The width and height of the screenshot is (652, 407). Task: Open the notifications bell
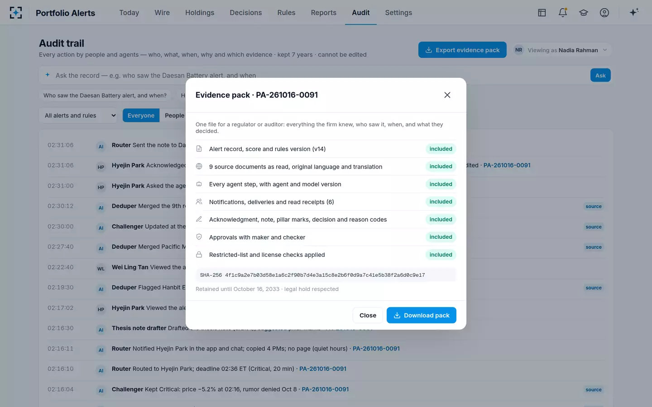[x=563, y=13]
